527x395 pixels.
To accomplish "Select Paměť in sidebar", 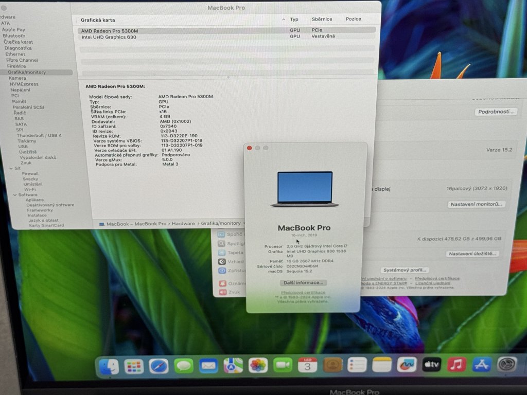I will click(19, 101).
